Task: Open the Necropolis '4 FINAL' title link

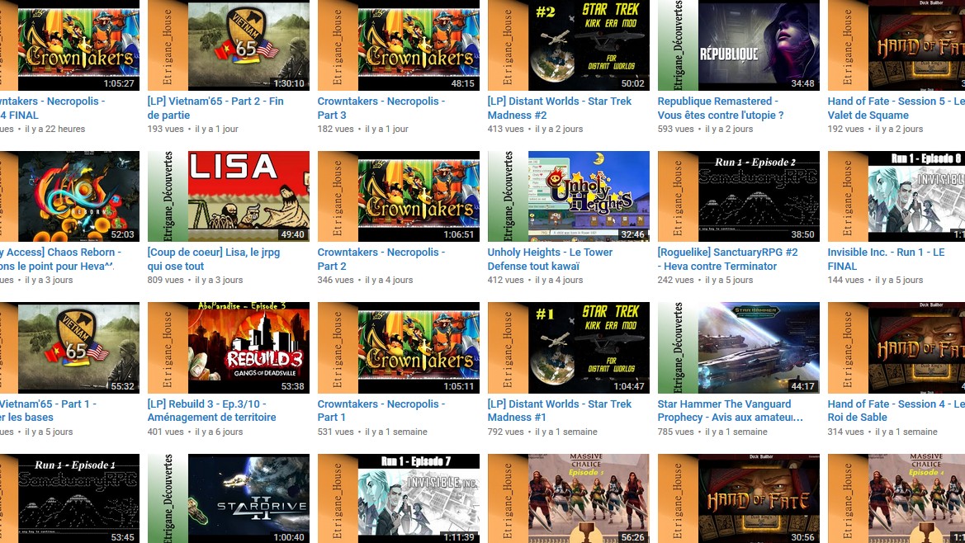Action: pyautogui.click(x=52, y=108)
